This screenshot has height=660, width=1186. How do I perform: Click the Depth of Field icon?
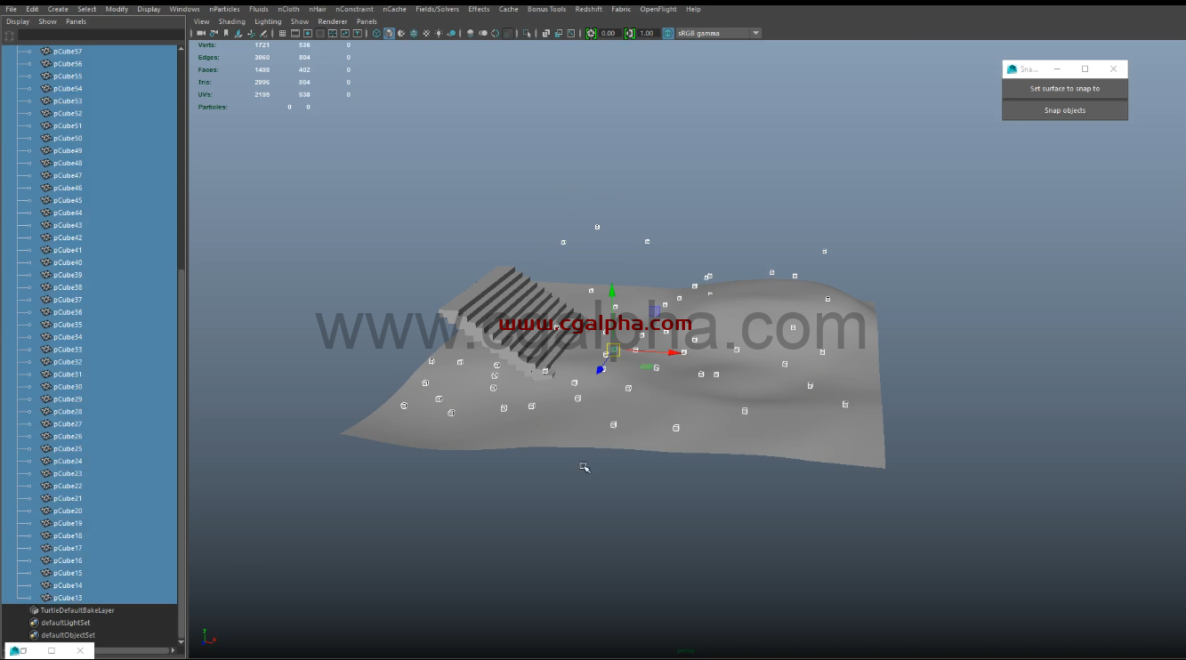507,33
